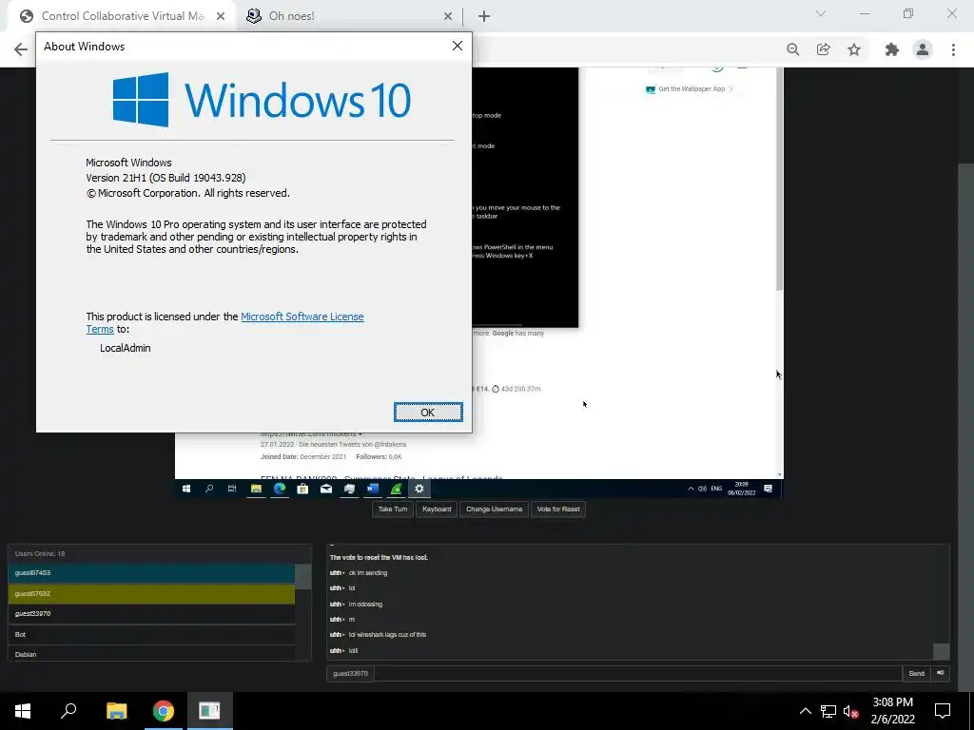The height and width of the screenshot is (730, 974).
Task: Click the Keyboard button below the VM
Action: tap(437, 509)
